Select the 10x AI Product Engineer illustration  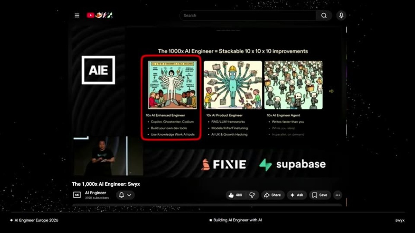[233, 85]
